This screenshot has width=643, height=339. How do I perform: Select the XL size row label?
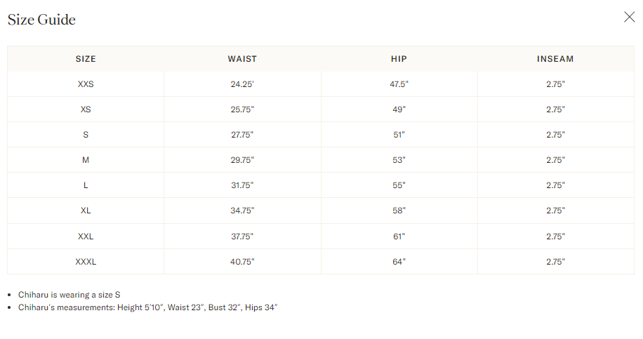click(86, 211)
